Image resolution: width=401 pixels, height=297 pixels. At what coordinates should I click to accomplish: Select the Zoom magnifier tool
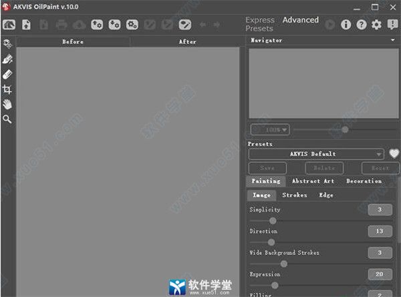(x=7, y=119)
